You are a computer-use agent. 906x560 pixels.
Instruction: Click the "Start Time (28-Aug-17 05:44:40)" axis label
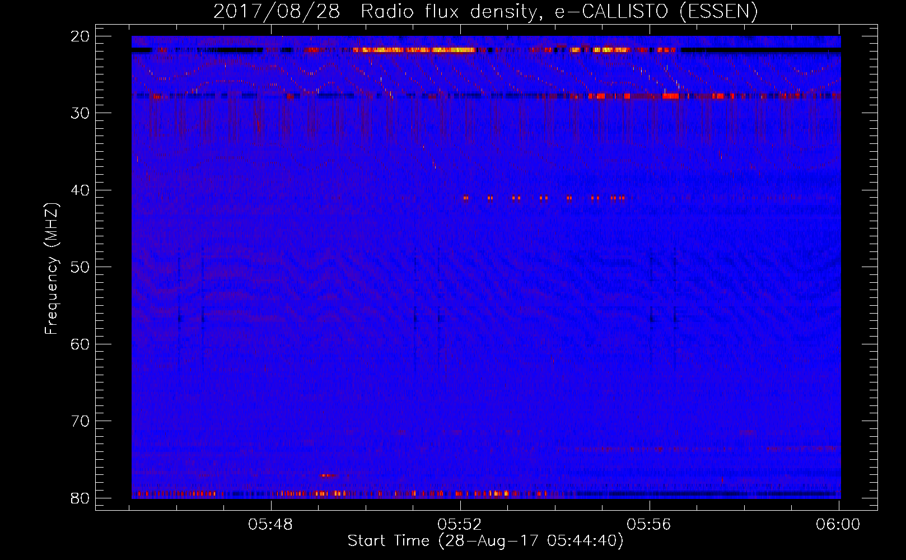[485, 541]
